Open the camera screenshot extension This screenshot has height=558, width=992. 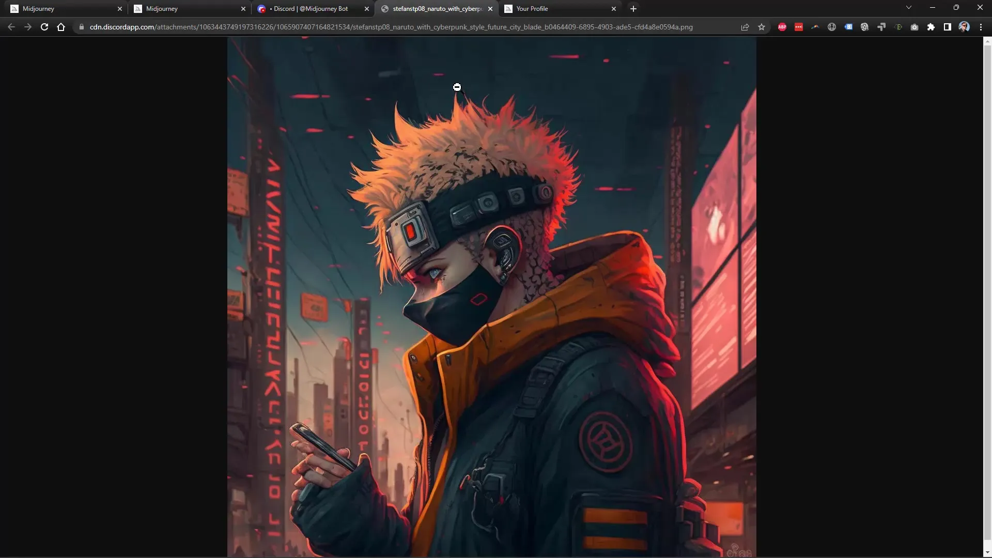coord(915,27)
